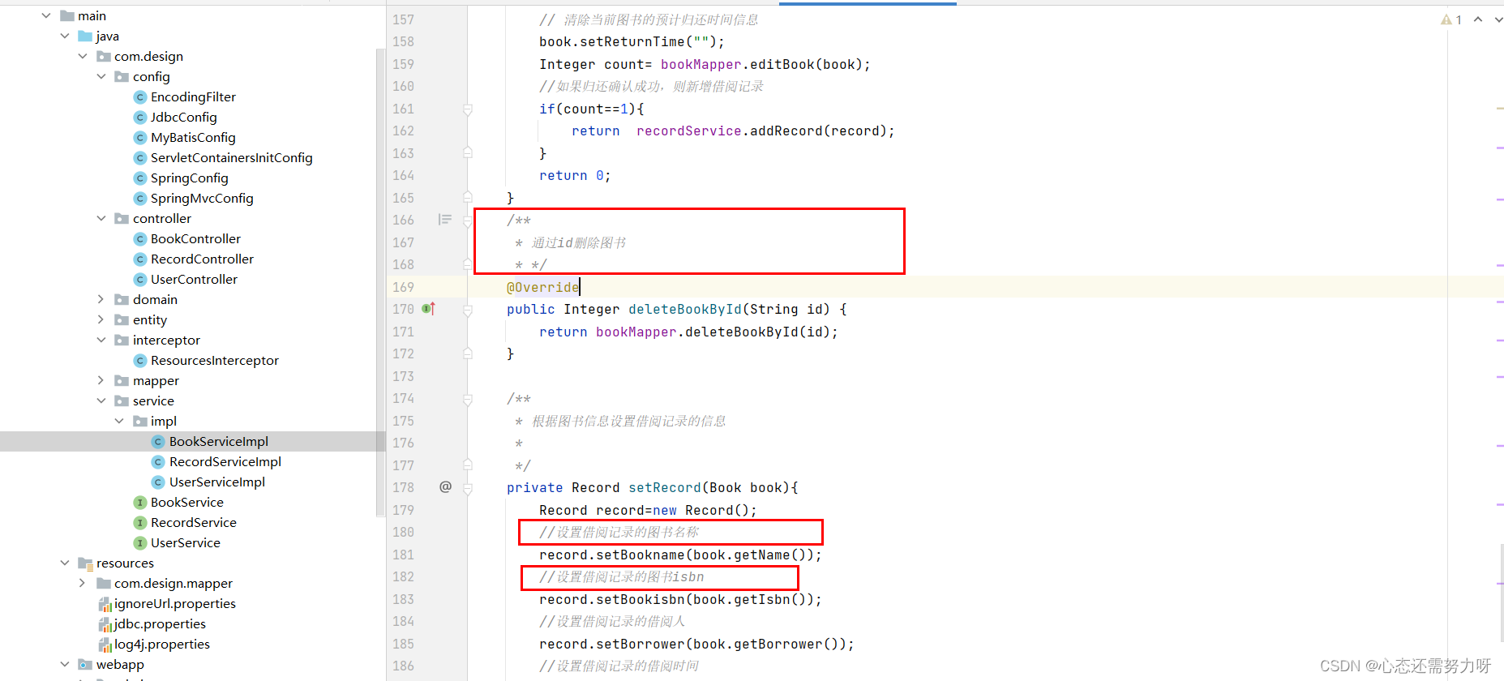
Task: Open SpringMvcConfig class
Action: [202, 198]
